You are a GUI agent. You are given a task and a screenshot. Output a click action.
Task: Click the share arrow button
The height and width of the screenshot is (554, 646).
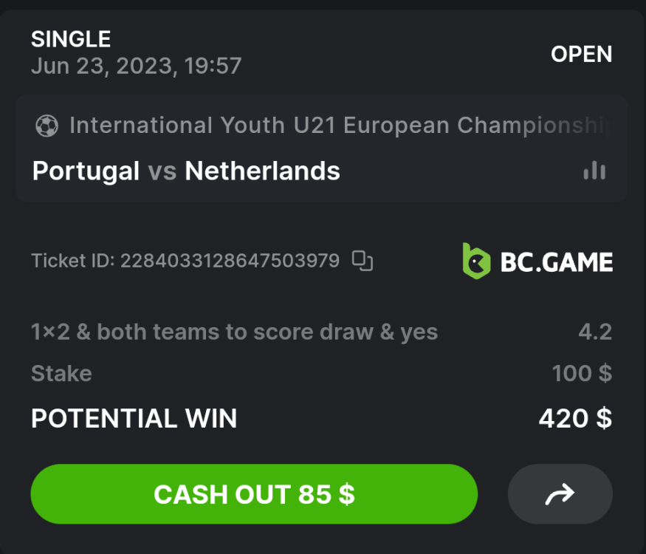pyautogui.click(x=560, y=494)
